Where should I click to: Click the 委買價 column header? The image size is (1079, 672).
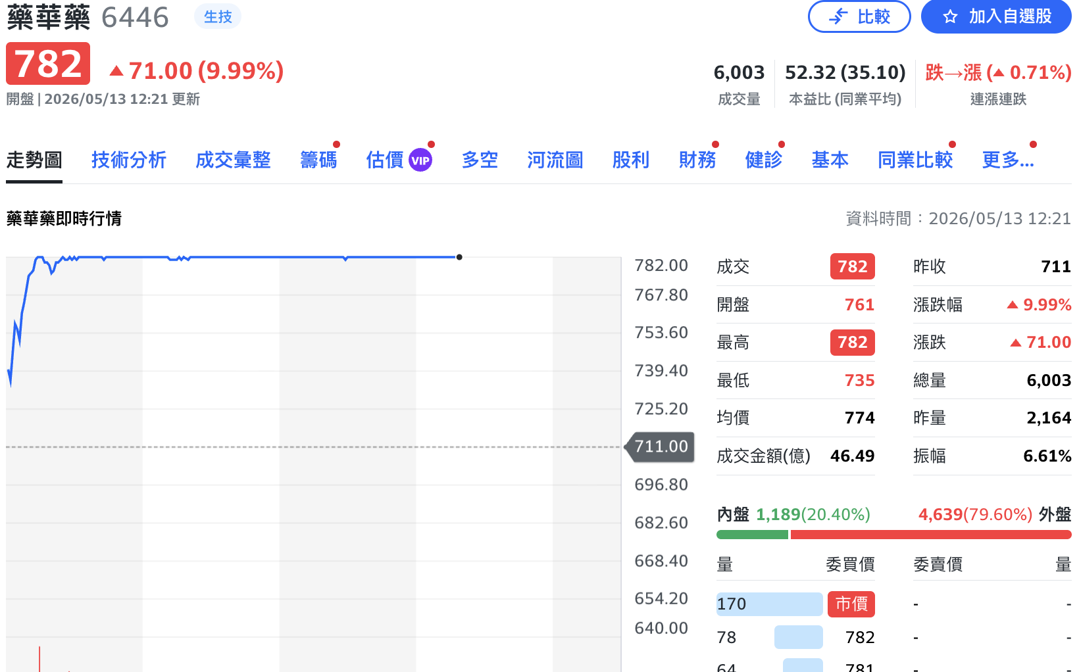(x=850, y=564)
